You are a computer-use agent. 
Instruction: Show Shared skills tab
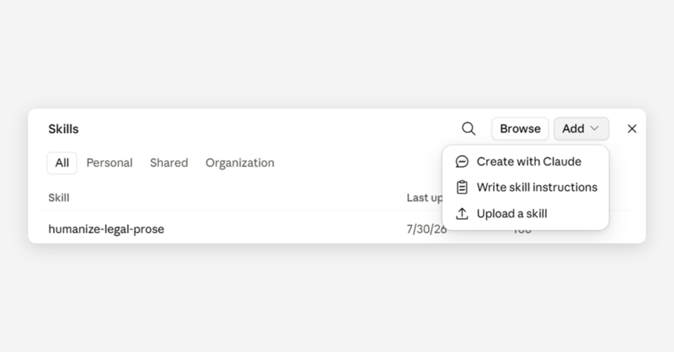[169, 163]
